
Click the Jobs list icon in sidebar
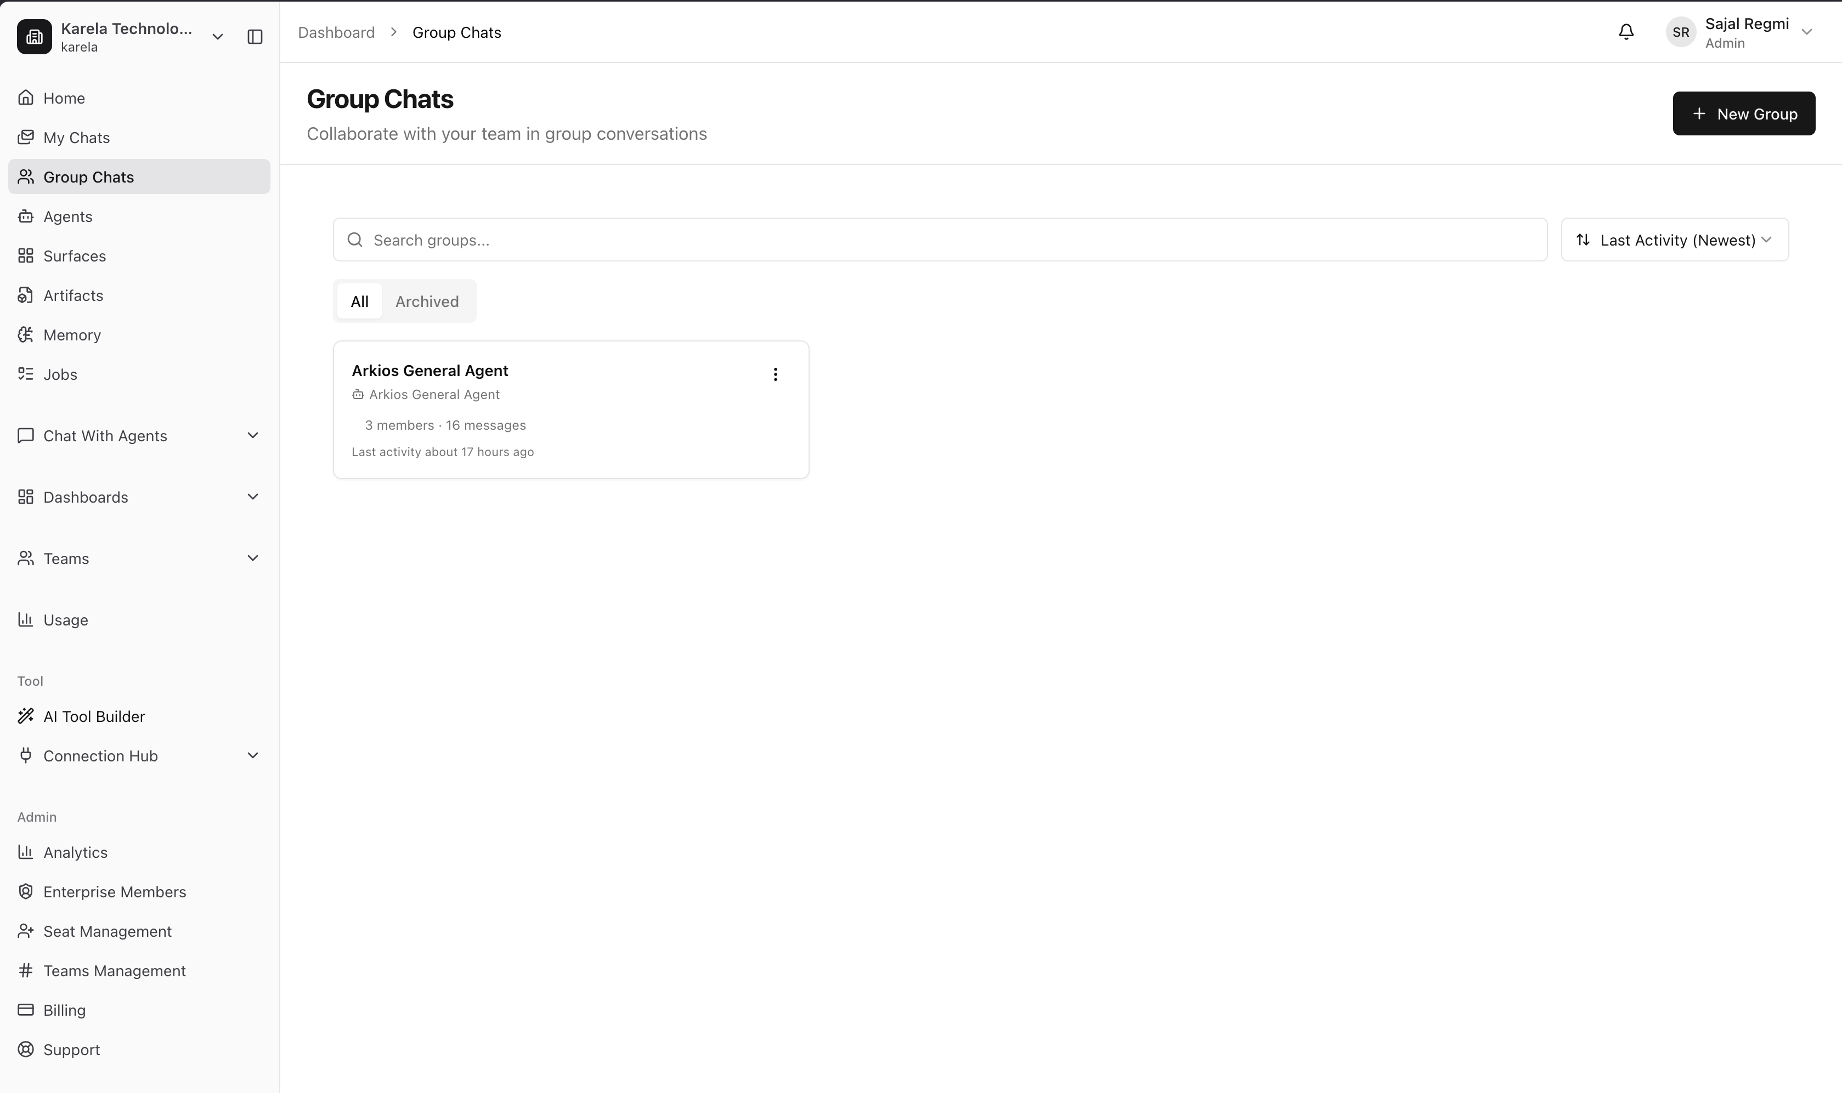click(26, 374)
